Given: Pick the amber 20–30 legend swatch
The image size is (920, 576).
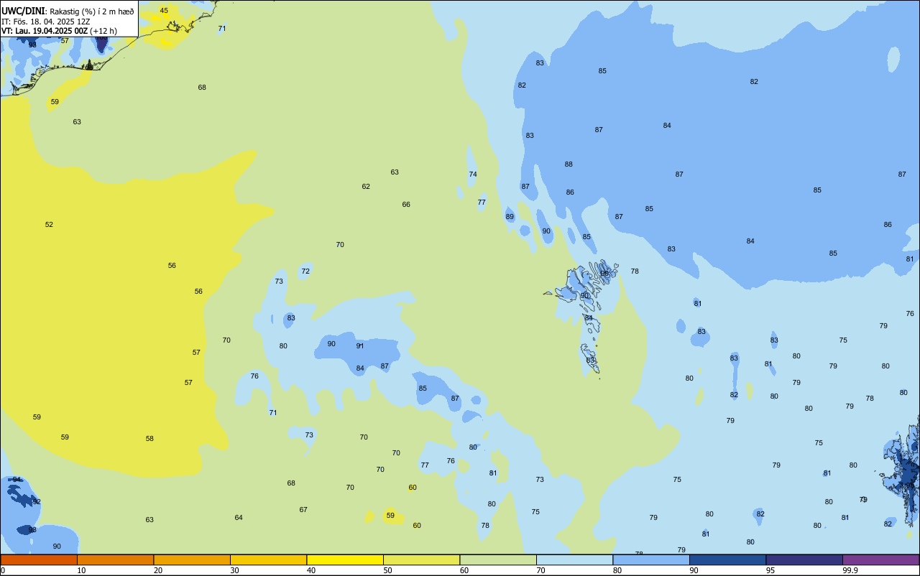Looking at the screenshot, I should coord(192,560).
